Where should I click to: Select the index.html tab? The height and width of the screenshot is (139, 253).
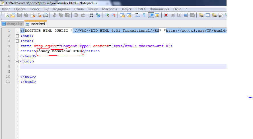tap(36, 24)
